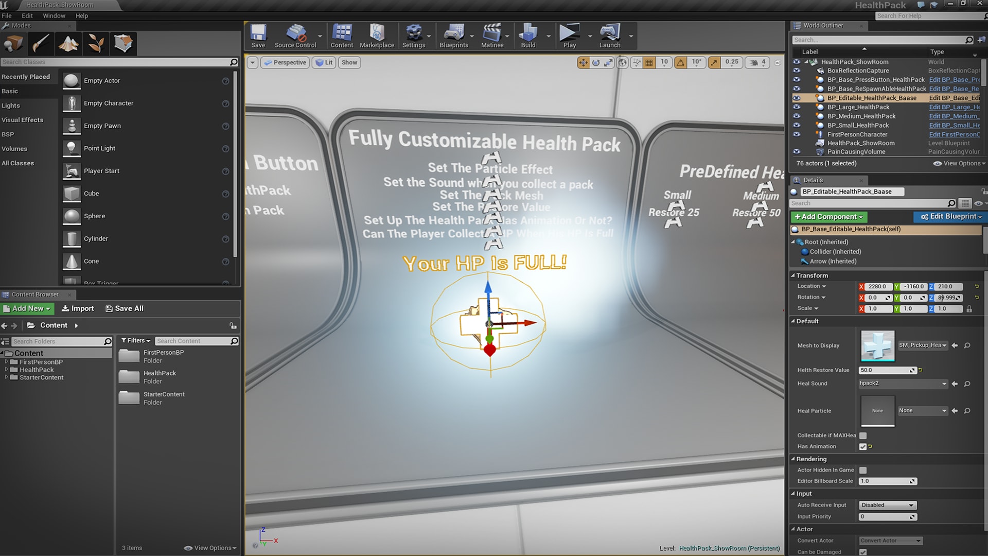The image size is (988, 556).
Task: Lock the Scale values with the padlock toggle
Action: pos(970,309)
